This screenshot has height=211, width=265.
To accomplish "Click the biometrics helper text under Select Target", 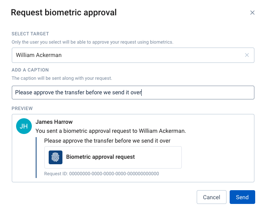I will [x=92, y=42].
